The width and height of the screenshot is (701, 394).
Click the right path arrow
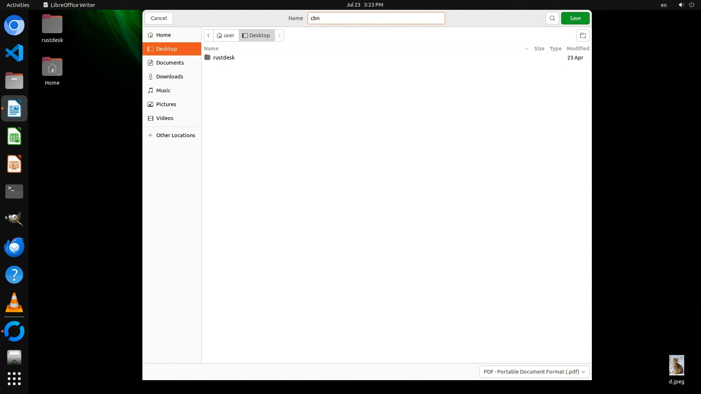click(x=279, y=35)
